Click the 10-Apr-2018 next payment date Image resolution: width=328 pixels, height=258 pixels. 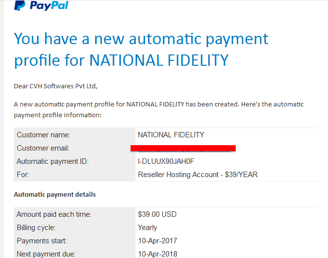tap(158, 254)
